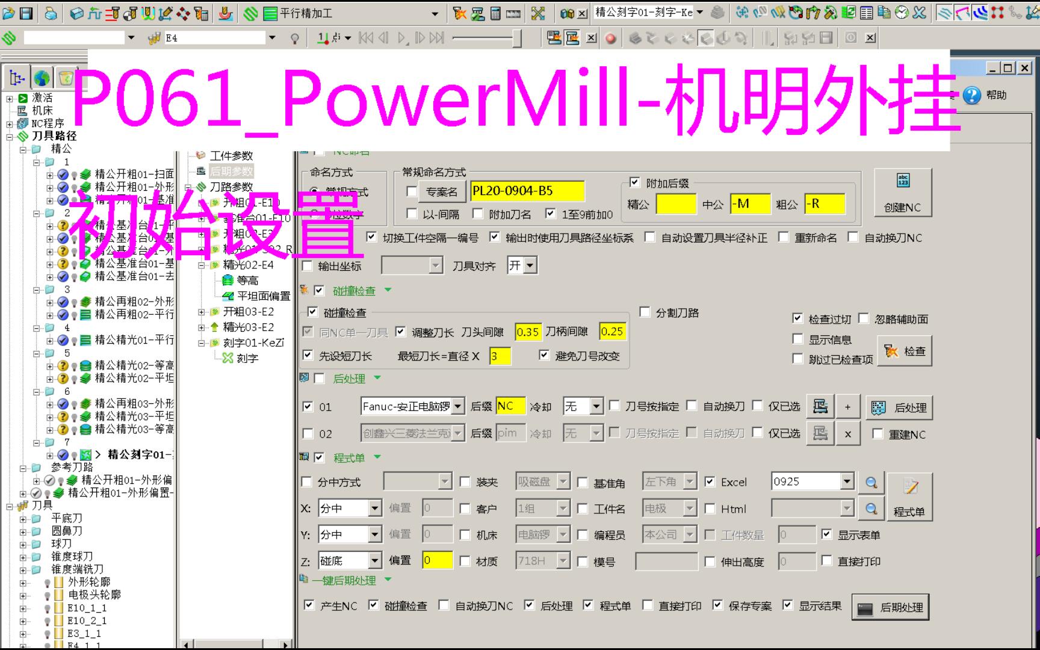Toggle the Excel checkbox
This screenshot has width=1040, height=650.
(710, 481)
